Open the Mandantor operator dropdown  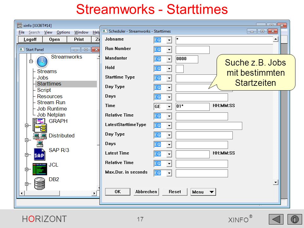point(169,59)
